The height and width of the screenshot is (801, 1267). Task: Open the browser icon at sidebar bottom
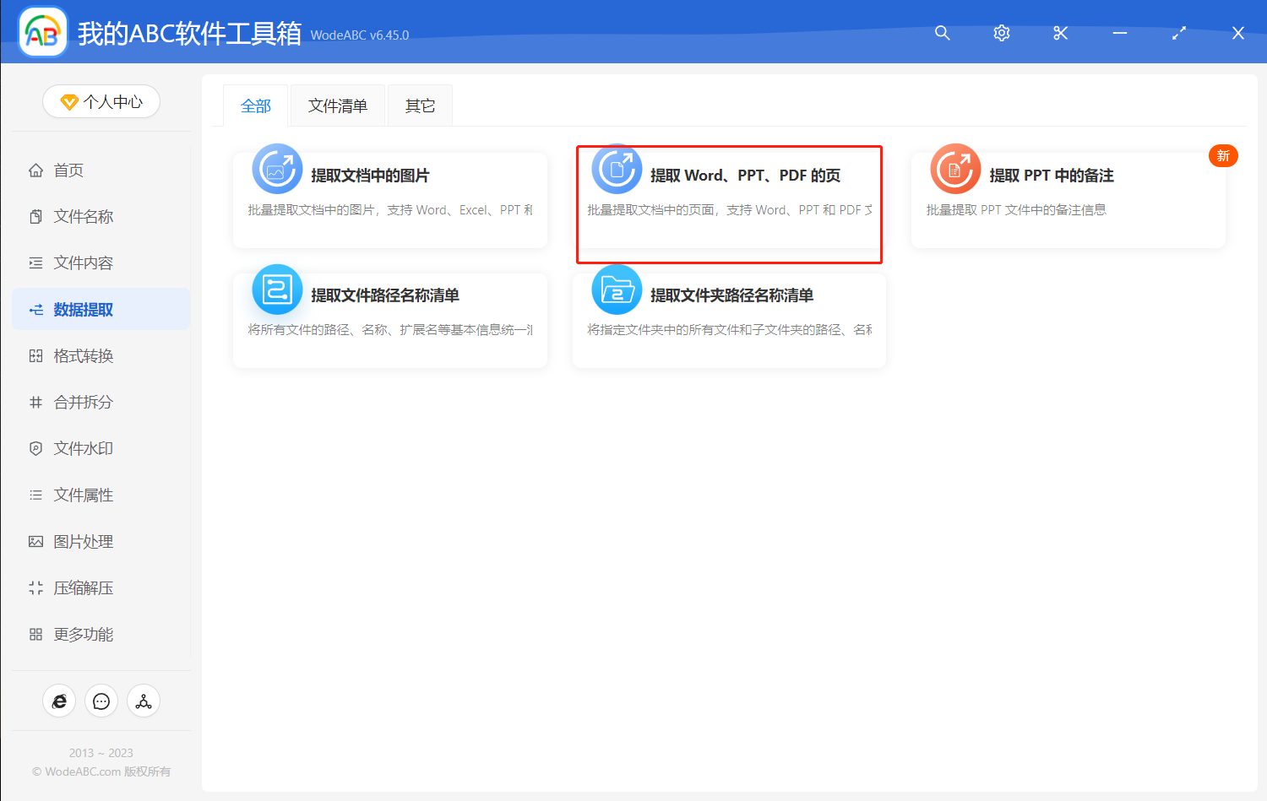[x=59, y=701]
